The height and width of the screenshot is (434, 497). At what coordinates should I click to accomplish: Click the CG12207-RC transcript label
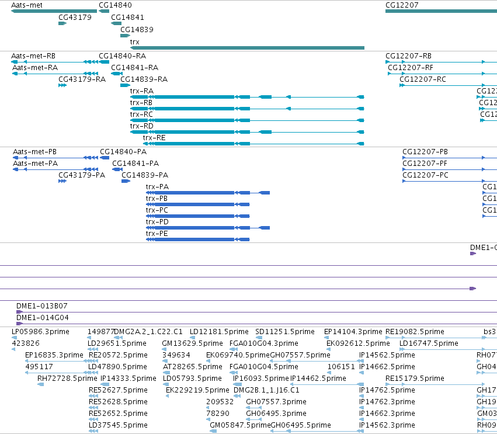click(x=423, y=79)
